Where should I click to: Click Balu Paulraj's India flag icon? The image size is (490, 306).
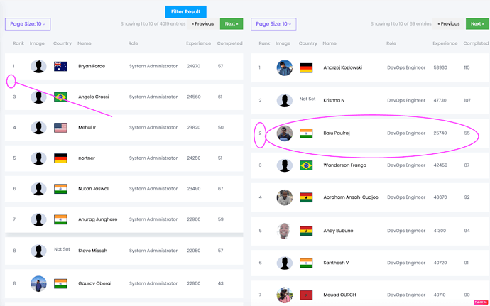coord(306,133)
